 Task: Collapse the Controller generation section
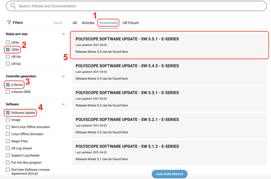coord(63,76)
